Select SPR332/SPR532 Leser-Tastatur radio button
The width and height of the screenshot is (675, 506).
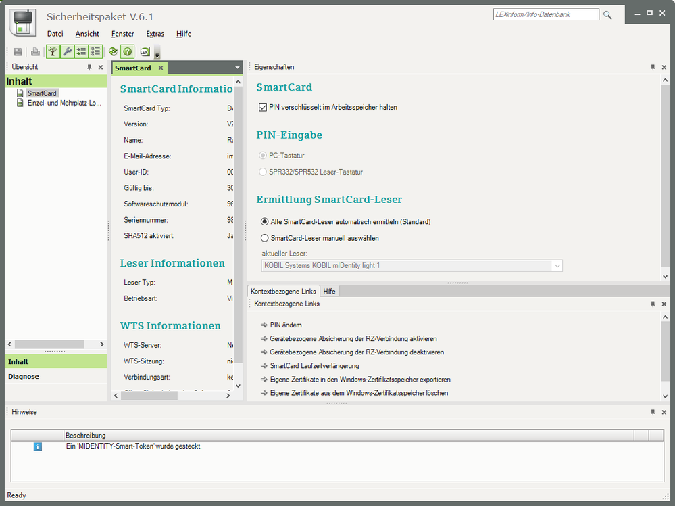point(263,172)
